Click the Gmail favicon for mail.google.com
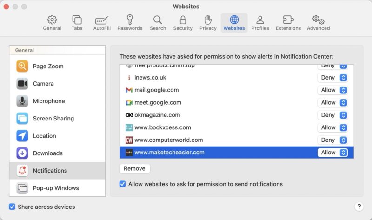The width and height of the screenshot is (372, 220). [x=129, y=90]
